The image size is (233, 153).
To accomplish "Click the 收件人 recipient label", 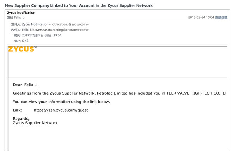I will click(x=16, y=30).
